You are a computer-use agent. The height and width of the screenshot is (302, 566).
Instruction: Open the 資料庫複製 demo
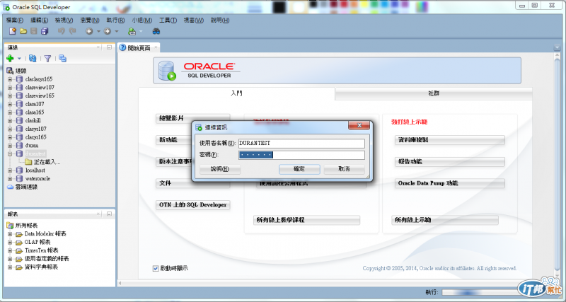point(449,140)
